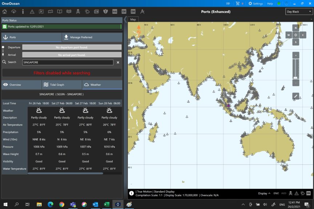Pan the map south with S button
Screen dimensions: 314x209
[x=296, y=42]
